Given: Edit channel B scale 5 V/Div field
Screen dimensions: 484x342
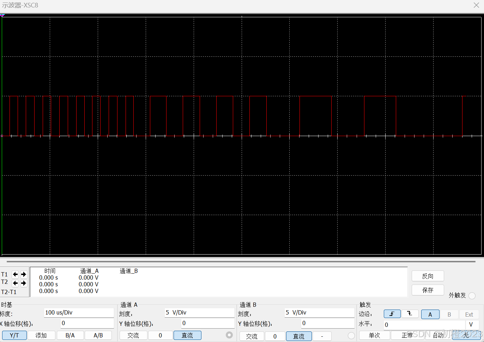Looking at the screenshot, I should click(x=319, y=313).
